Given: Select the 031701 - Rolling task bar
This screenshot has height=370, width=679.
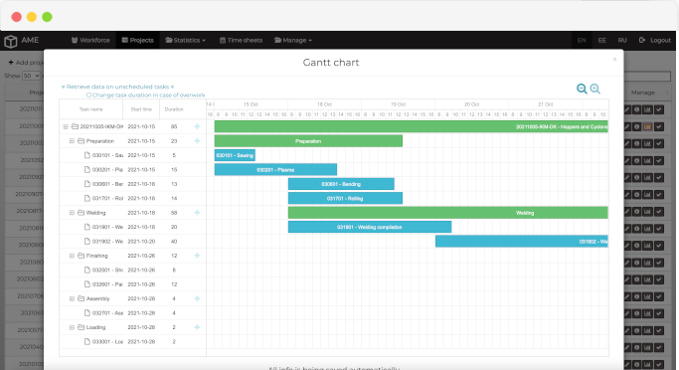Looking at the screenshot, I should [345, 198].
